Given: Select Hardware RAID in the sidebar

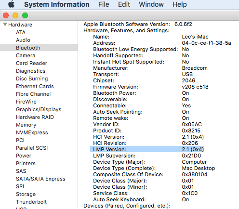Looking at the screenshot, I should click(x=35, y=117).
